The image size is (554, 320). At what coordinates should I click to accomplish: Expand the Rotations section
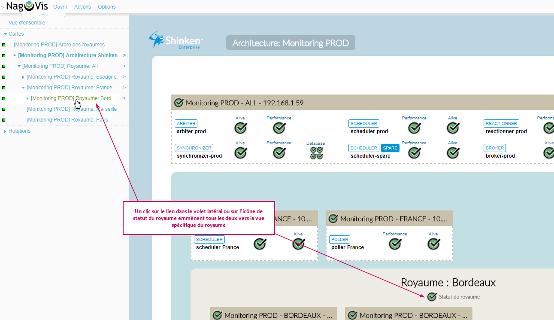click(5, 131)
